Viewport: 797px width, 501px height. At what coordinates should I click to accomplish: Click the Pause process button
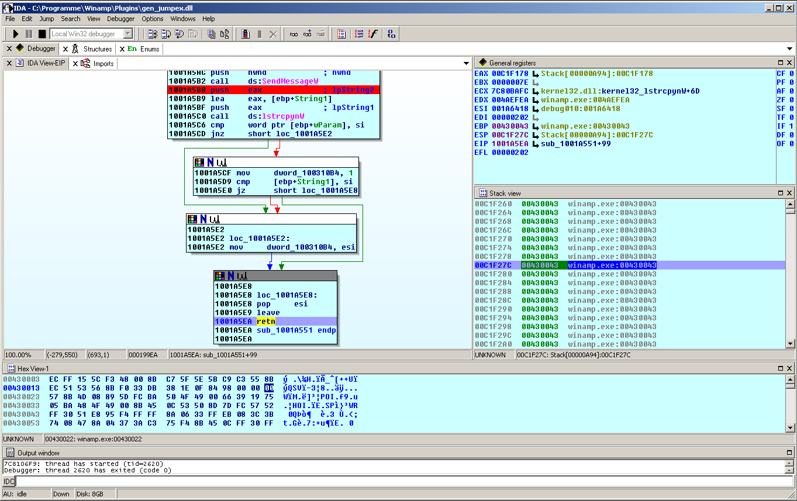click(x=29, y=34)
